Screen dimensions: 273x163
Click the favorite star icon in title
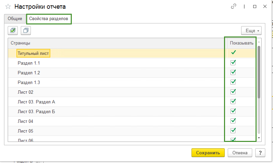(x=8, y=6)
